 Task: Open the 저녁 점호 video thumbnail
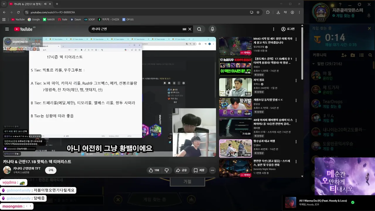[235, 87]
